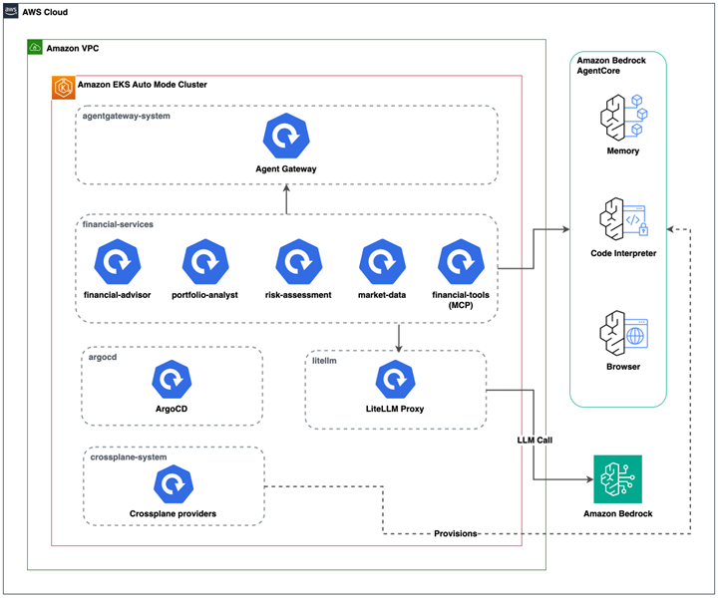
Task: Click the 'Crossplane providers' text label
Action: [173, 514]
